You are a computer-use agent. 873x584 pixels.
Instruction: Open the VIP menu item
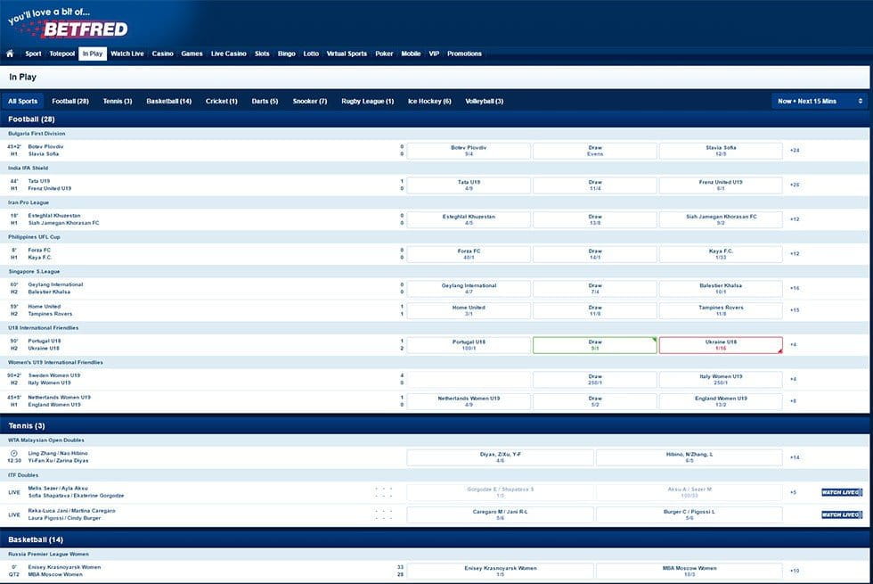434,53
